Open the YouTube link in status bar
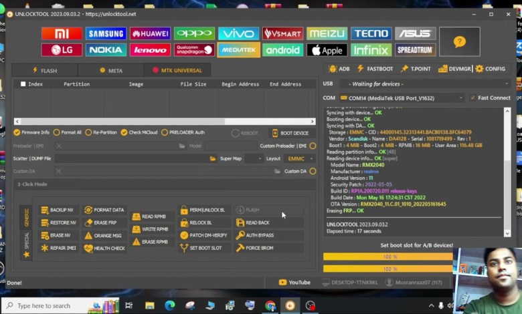Screen dimensions: 522x314 click(x=294, y=283)
